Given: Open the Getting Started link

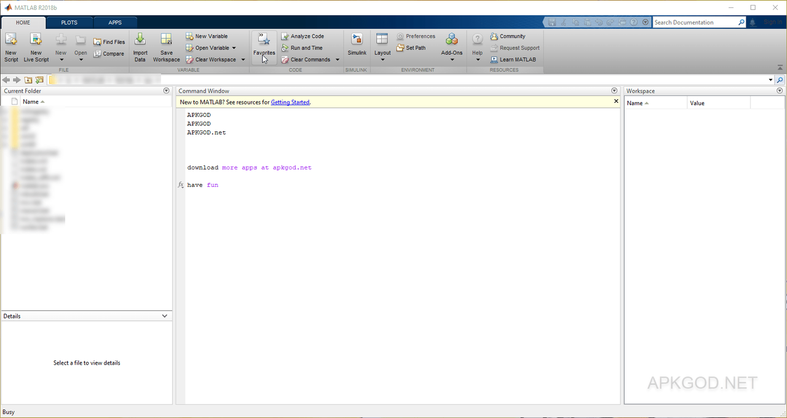Looking at the screenshot, I should point(290,102).
